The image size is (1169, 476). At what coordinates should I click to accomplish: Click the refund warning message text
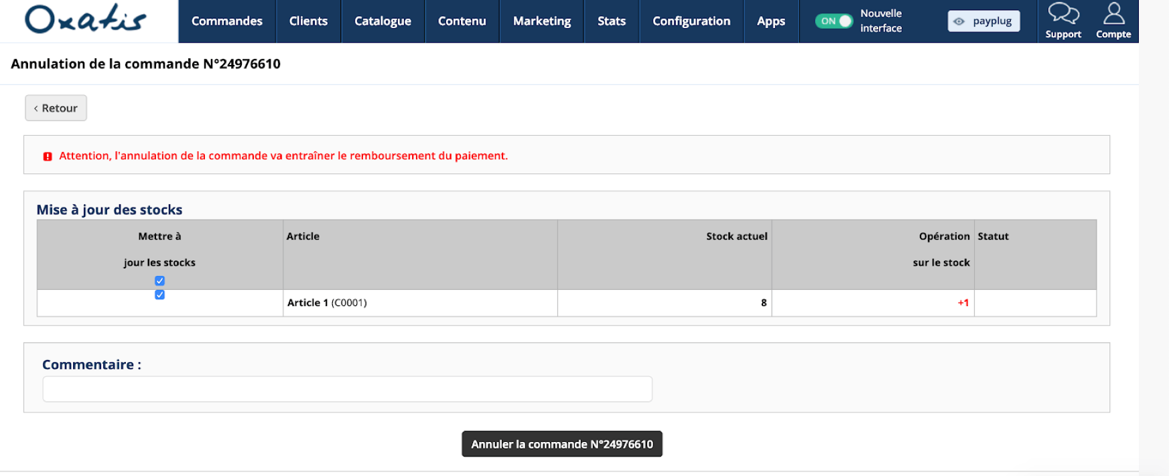pyautogui.click(x=283, y=156)
